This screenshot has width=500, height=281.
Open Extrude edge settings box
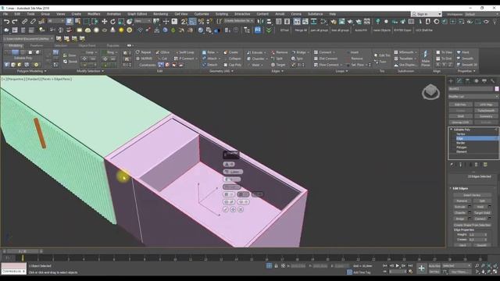click(470, 207)
